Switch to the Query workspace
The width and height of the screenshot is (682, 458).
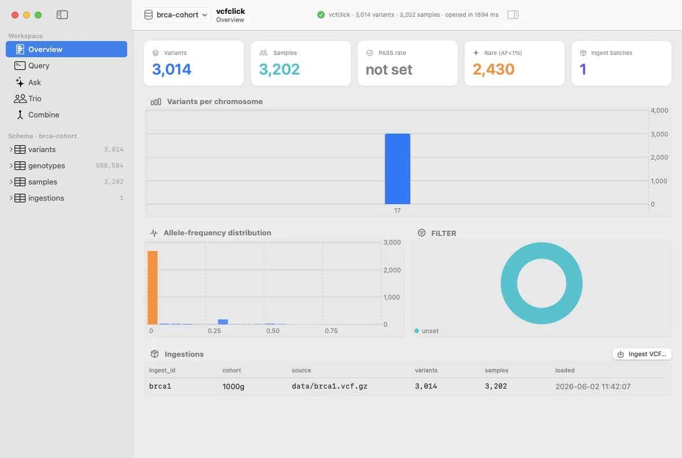pyautogui.click(x=66, y=66)
